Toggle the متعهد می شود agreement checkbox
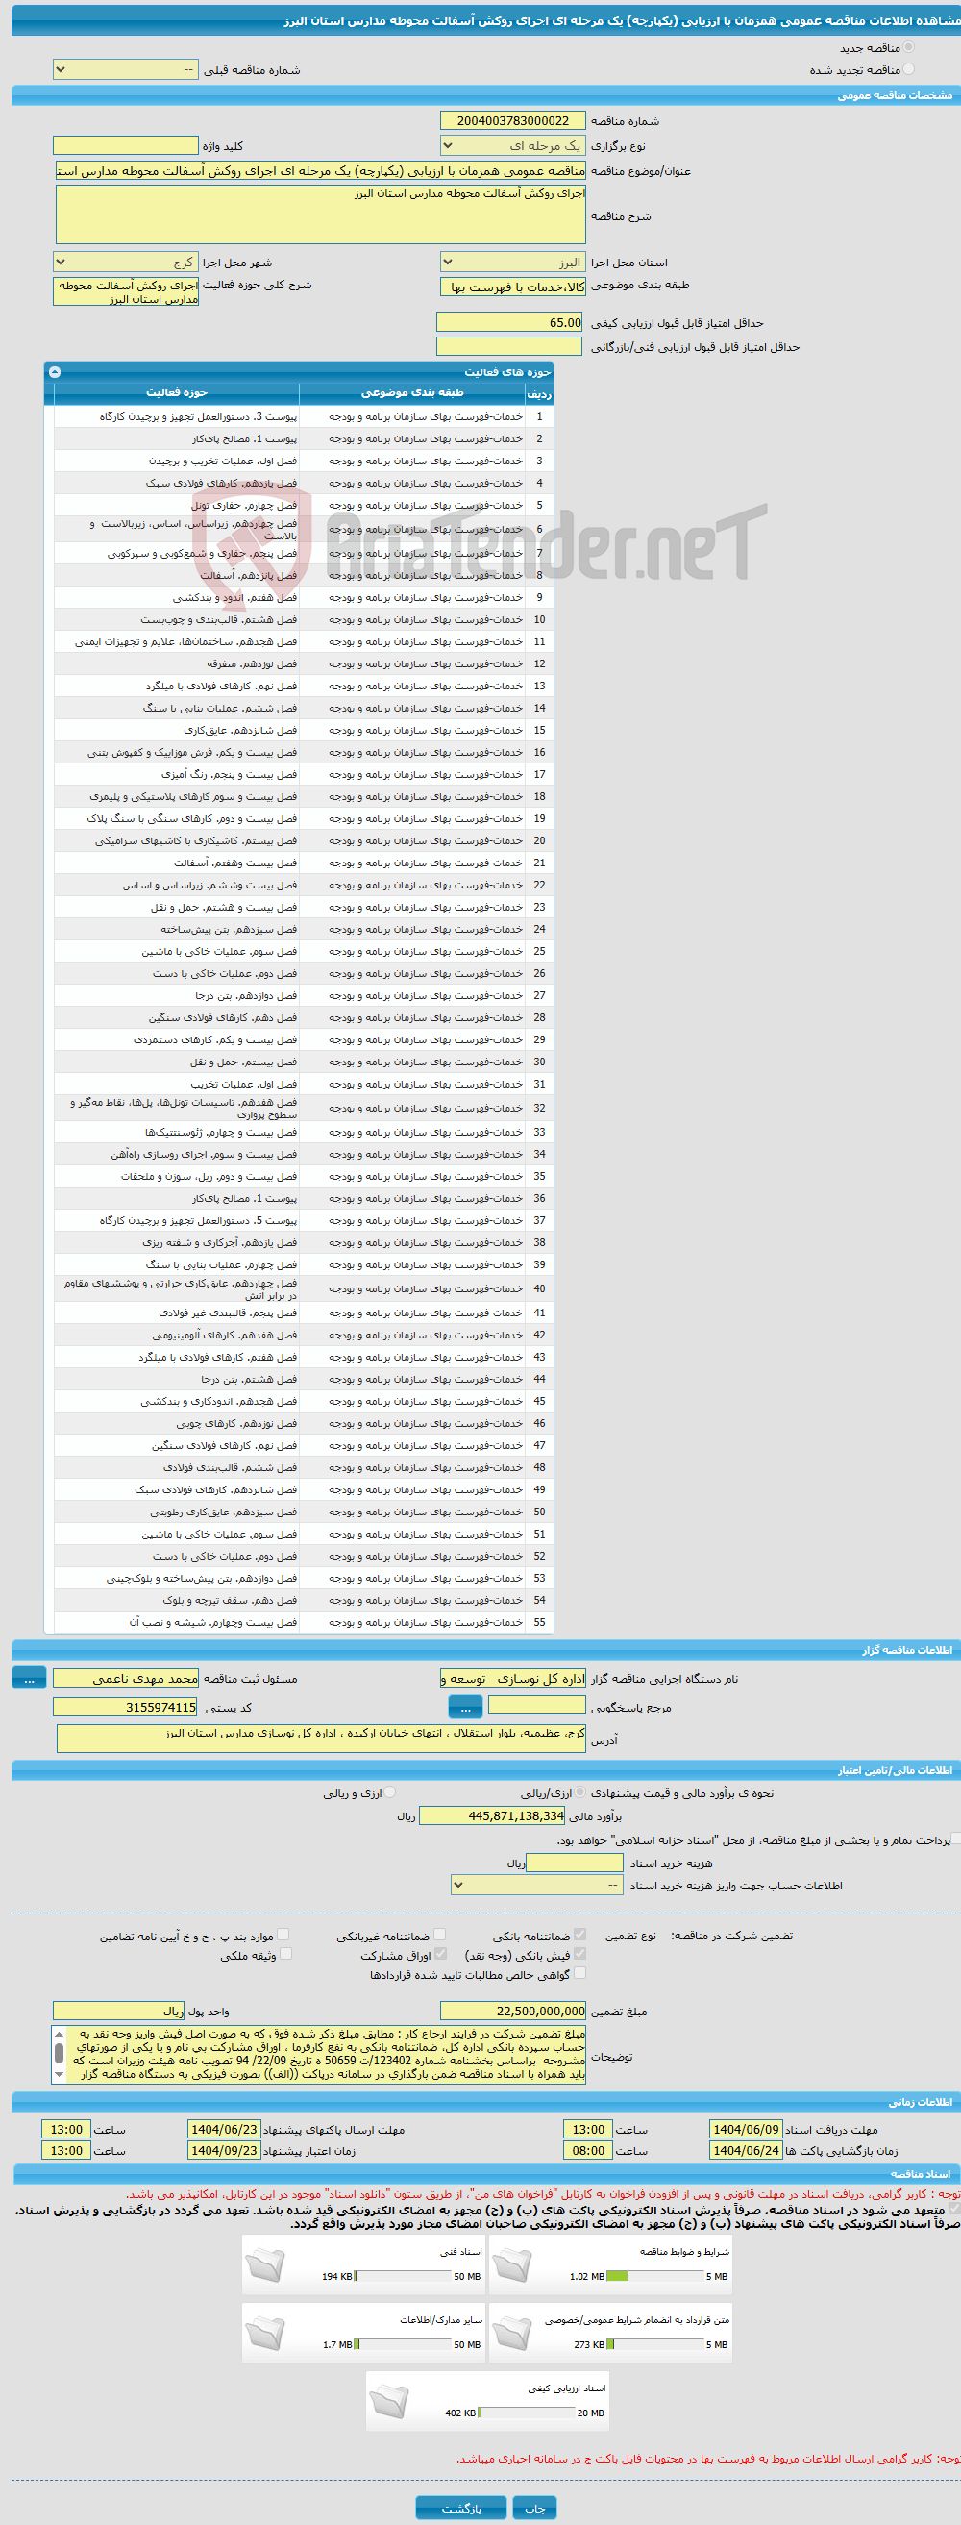Image resolution: width=961 pixels, height=2525 pixels. [x=954, y=2210]
